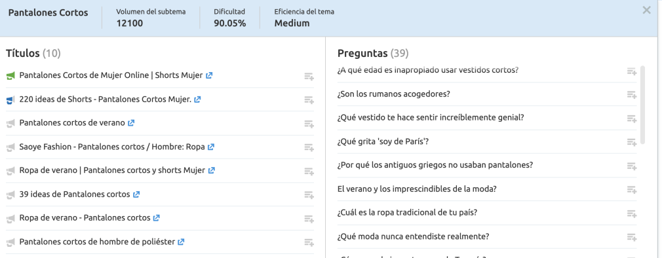Image resolution: width=662 pixels, height=258 pixels.
Task: Open external link for 'Pantalones Cortos de Mujer Online'
Action: coord(209,75)
